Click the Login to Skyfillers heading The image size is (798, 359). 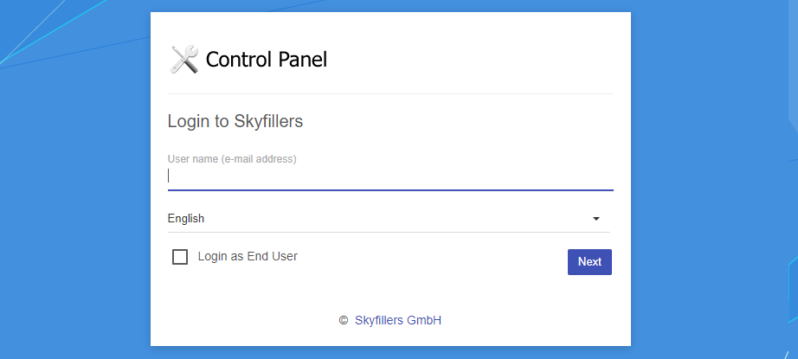[x=235, y=121]
